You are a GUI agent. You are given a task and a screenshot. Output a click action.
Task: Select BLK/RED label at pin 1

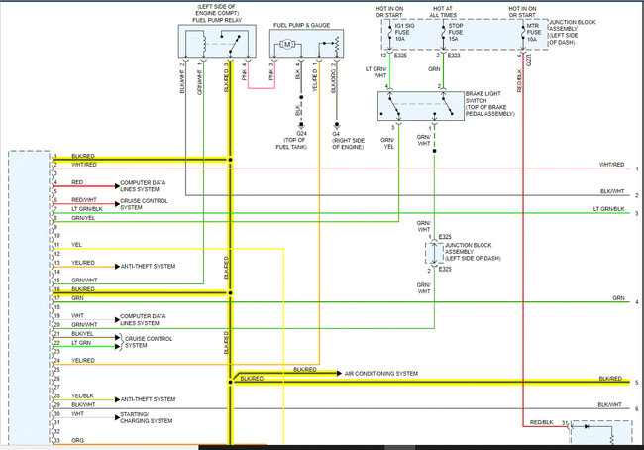[83, 156]
